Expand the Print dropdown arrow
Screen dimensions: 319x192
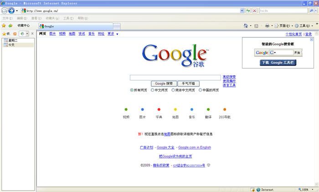tap(272, 26)
